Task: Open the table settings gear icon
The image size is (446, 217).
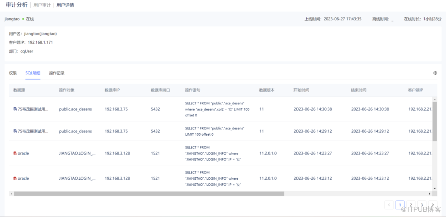Action: point(435,73)
